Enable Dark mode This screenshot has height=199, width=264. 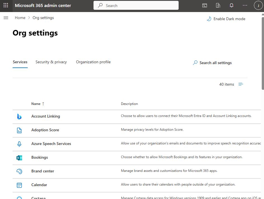[226, 19]
